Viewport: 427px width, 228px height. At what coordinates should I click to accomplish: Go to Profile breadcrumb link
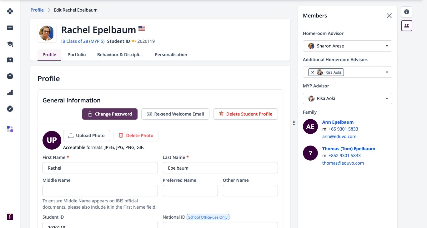click(x=37, y=10)
